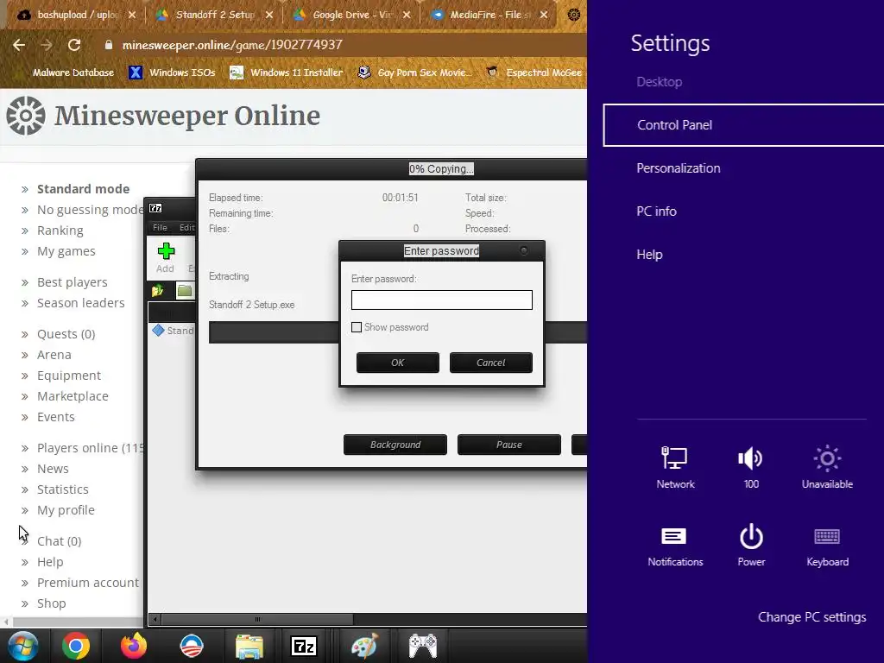Open the Ranking page link

click(x=60, y=230)
